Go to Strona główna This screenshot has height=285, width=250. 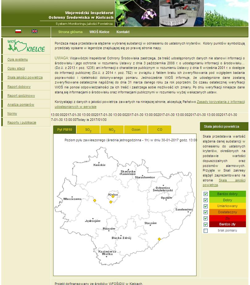point(70,32)
